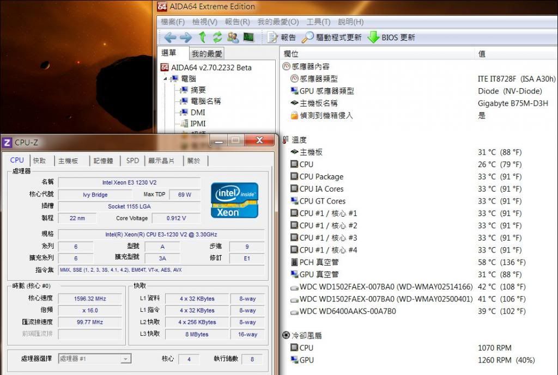The height and width of the screenshot is (375, 558).
Task: Switch to the 顯示晶片 tab in CPU-Z
Action: [161, 161]
